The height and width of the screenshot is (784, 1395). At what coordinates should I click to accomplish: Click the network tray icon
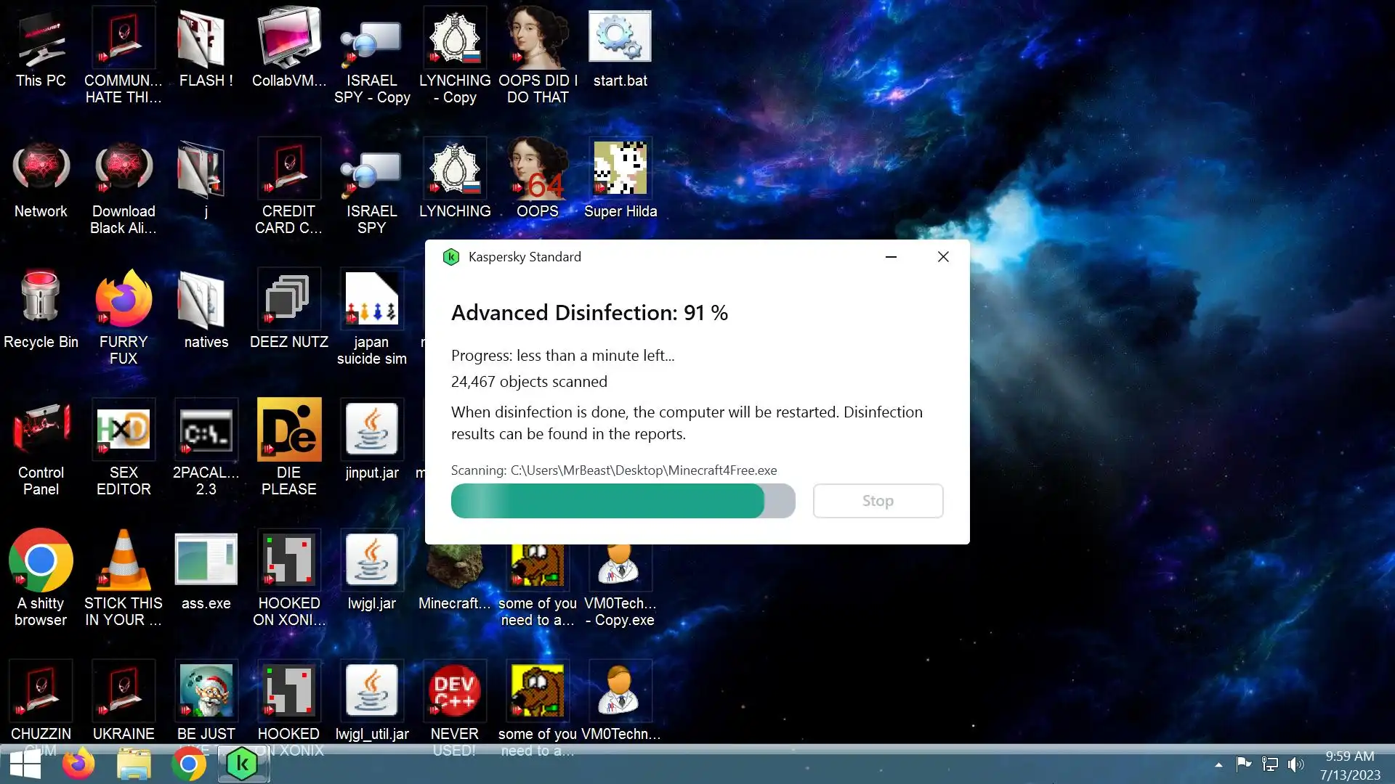(1269, 764)
